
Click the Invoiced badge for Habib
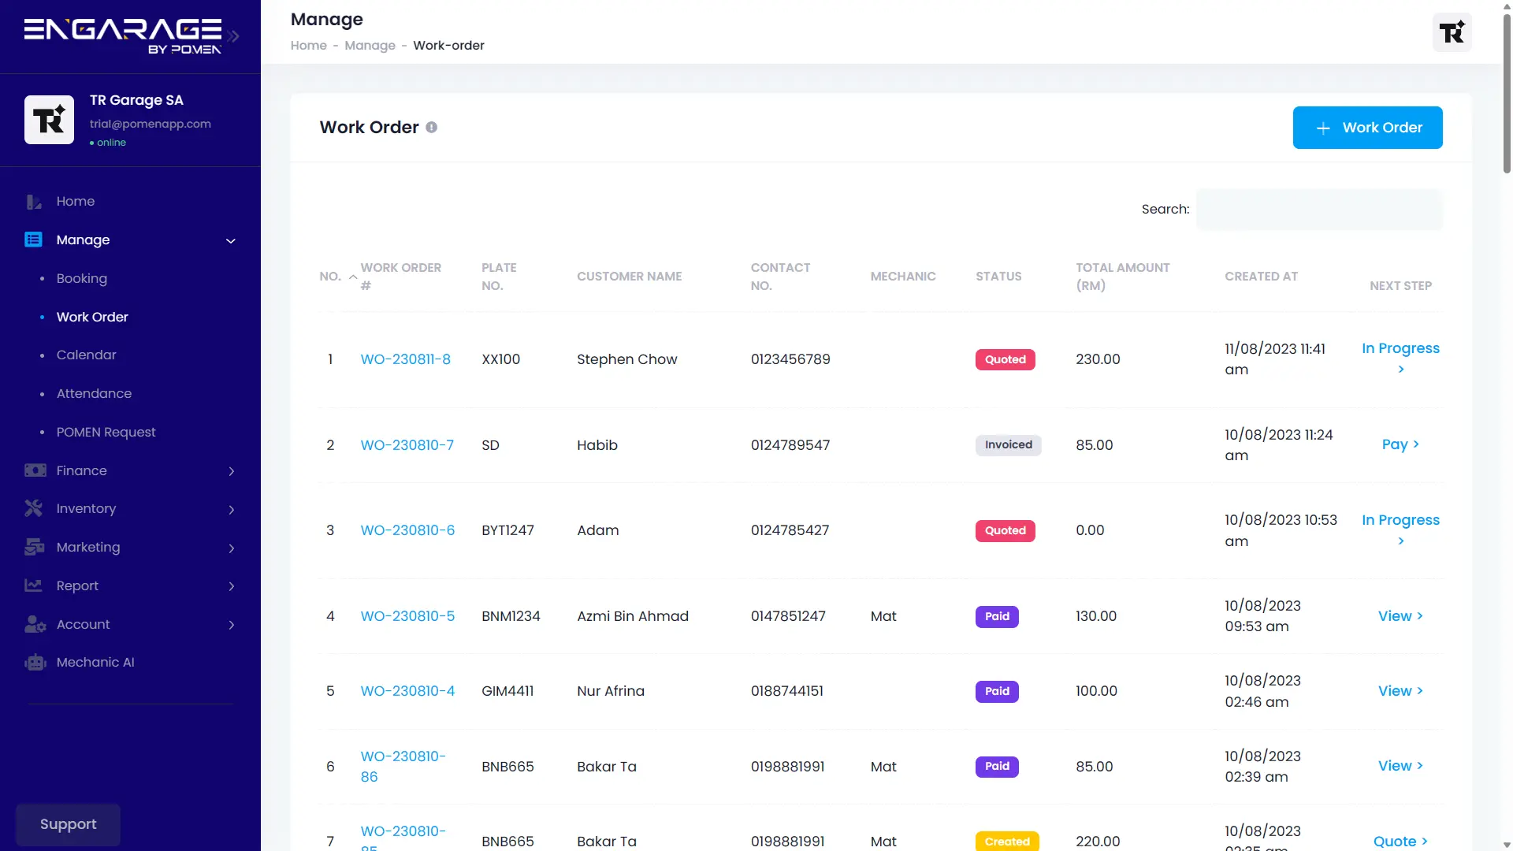(x=1009, y=445)
